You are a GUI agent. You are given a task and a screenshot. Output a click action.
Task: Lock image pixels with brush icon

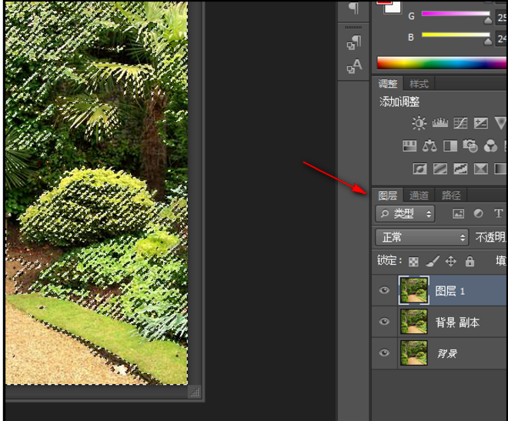pos(433,261)
